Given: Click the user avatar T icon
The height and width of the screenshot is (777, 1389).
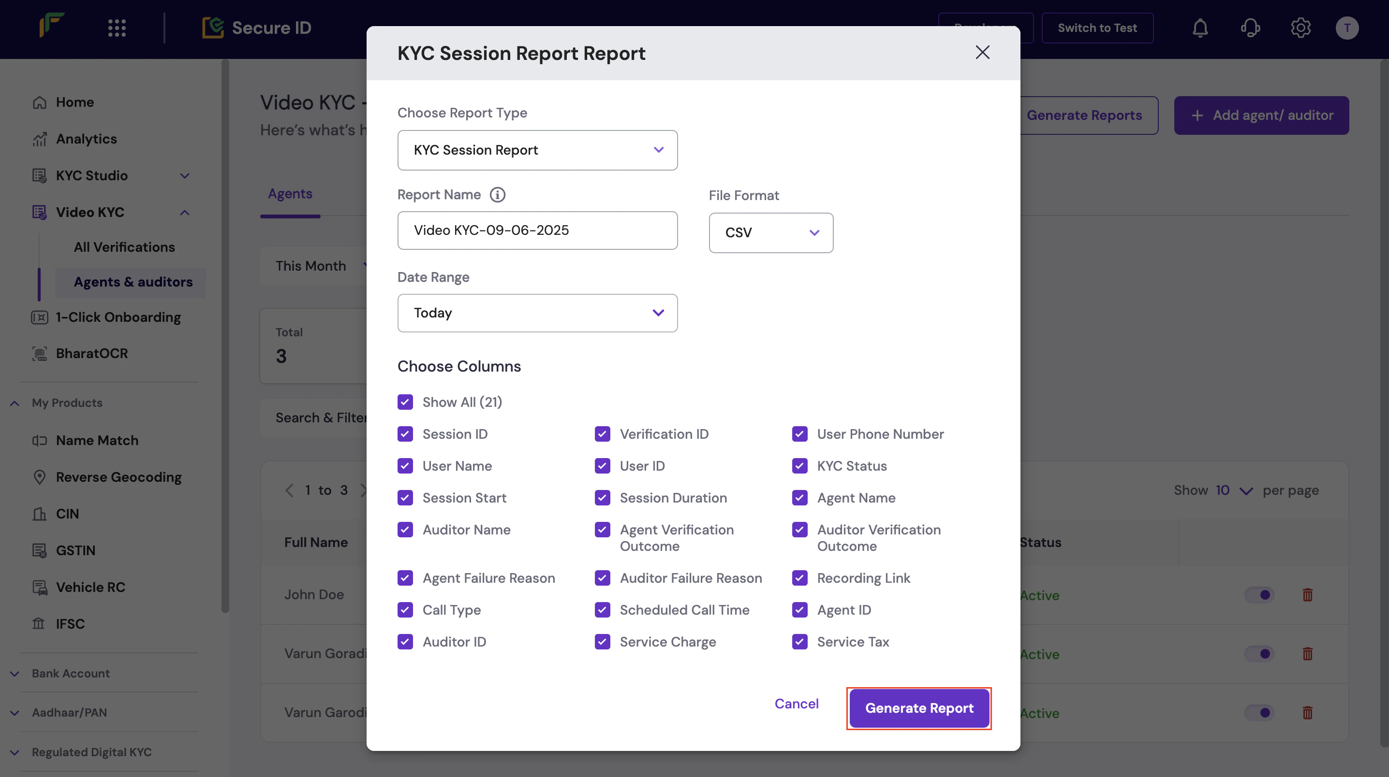Looking at the screenshot, I should (1346, 28).
